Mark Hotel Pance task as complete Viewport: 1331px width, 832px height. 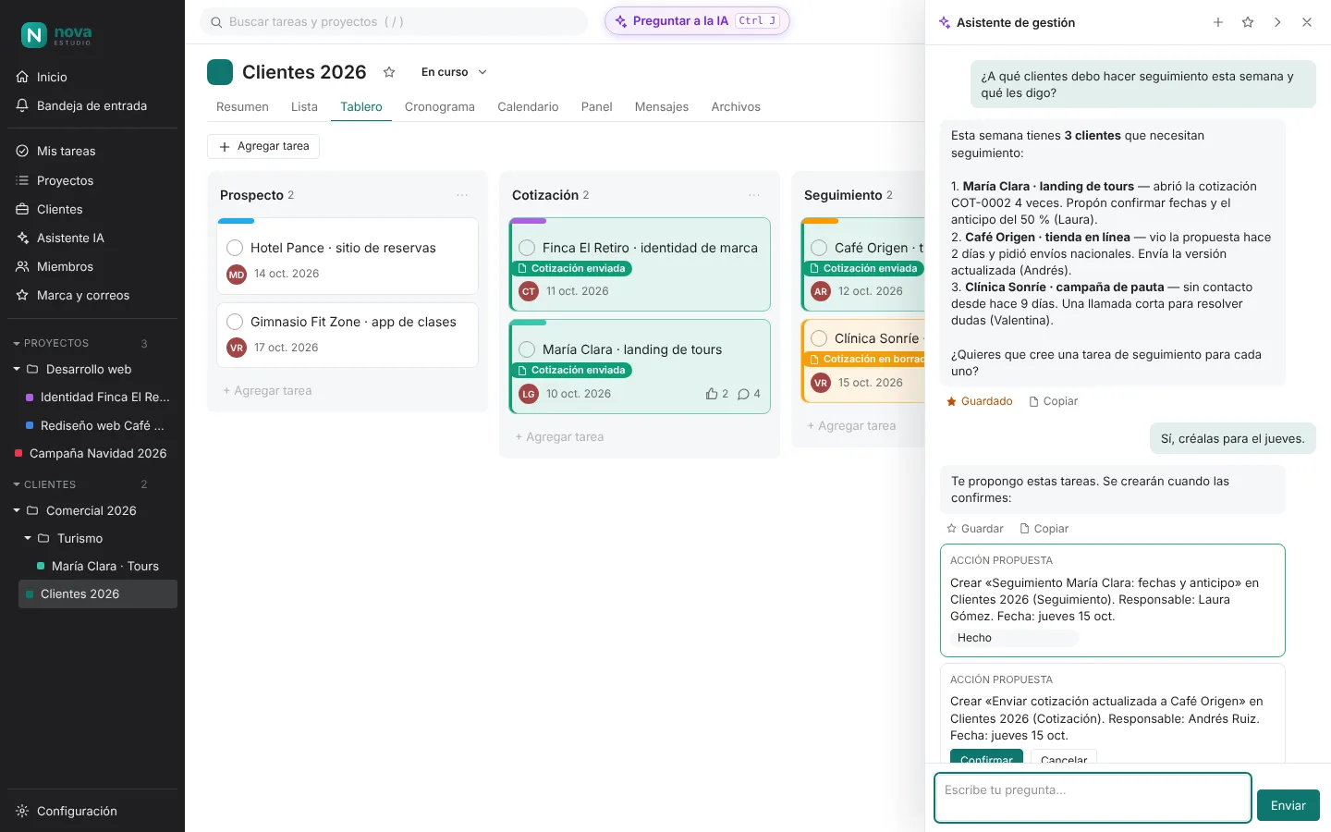(x=235, y=248)
